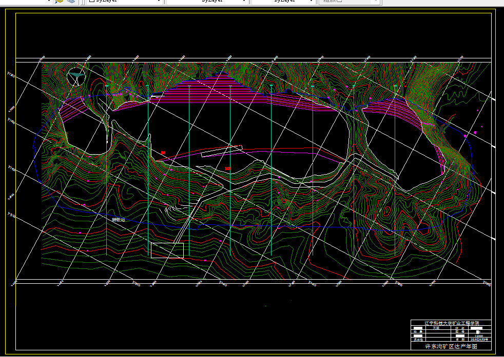Screen dimensions: 504x357
Task: Select the white rectangle below 转载站
Action: (167, 250)
